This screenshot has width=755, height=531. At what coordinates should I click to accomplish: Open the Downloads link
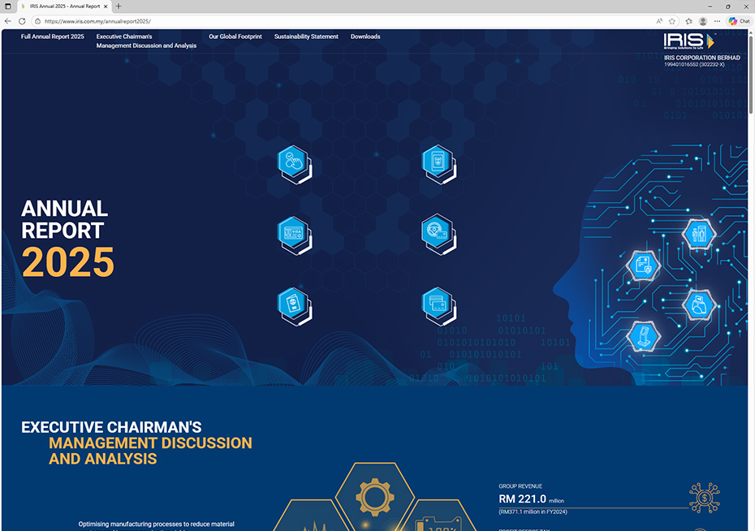(365, 37)
